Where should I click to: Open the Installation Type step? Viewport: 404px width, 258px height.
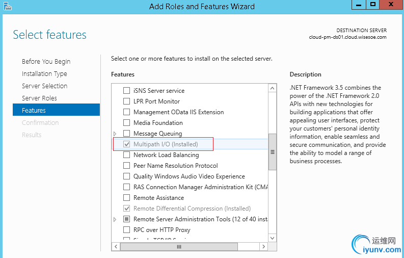(44, 74)
